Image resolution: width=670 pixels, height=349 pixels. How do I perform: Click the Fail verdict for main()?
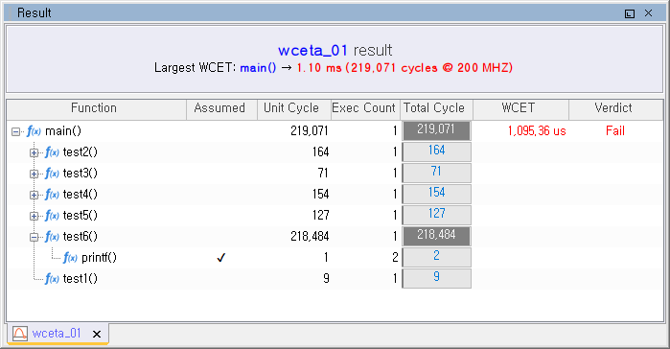615,131
